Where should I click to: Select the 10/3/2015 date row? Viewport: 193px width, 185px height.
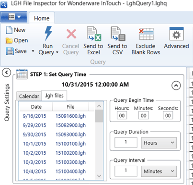34,162
